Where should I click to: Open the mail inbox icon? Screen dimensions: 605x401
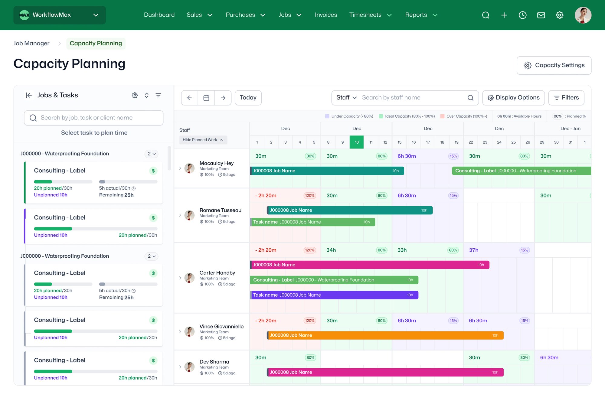pos(541,15)
